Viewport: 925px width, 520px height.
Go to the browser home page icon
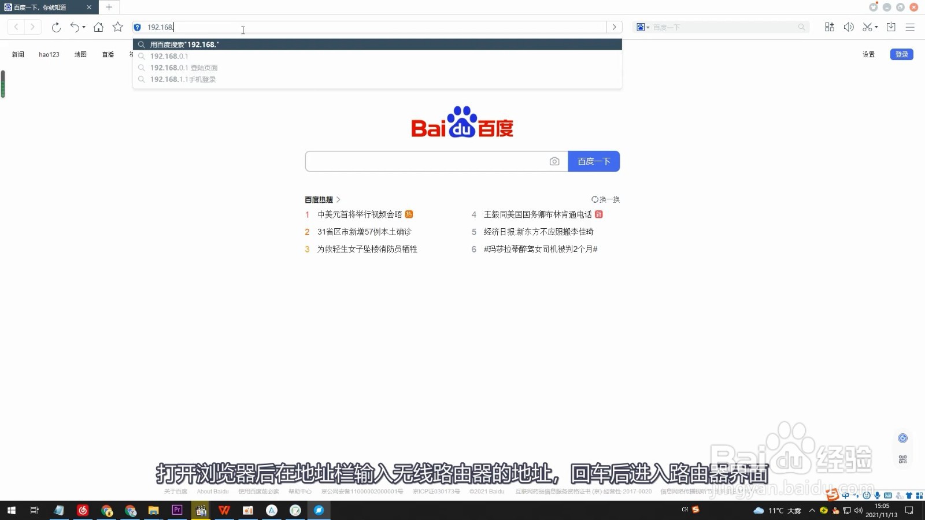[x=98, y=27]
